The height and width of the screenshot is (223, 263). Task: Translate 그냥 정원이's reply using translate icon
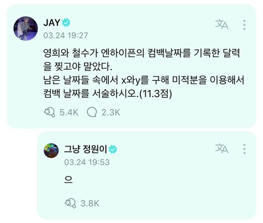point(222,148)
